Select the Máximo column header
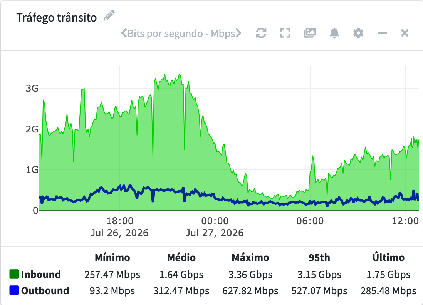Image resolution: width=423 pixels, height=305 pixels. pos(250,258)
